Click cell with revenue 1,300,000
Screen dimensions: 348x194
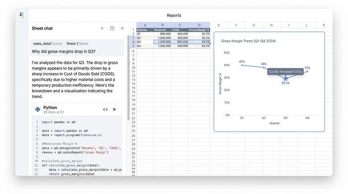point(163,46)
